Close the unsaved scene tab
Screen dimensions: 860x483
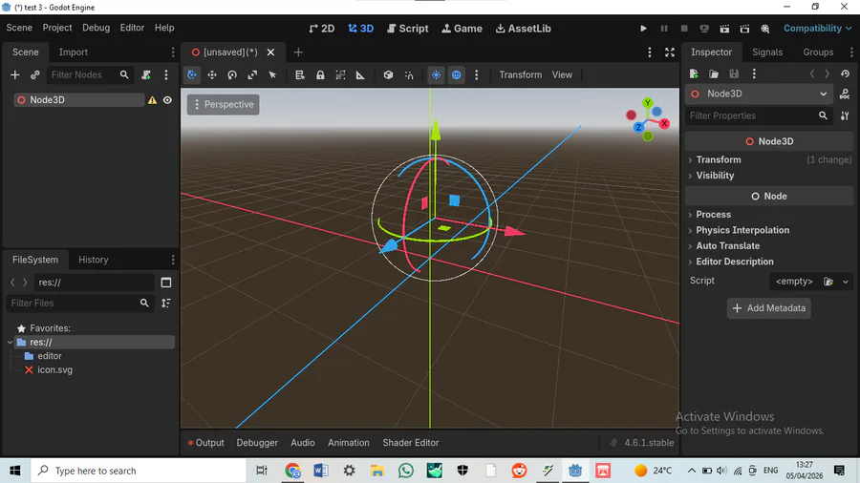pos(271,52)
